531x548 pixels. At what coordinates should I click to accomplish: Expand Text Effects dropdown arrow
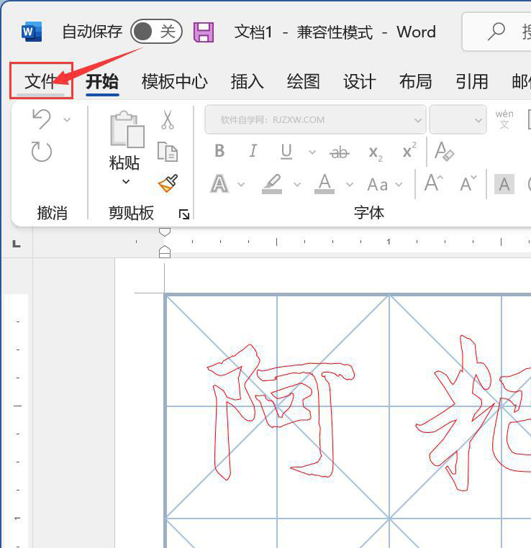pos(241,184)
